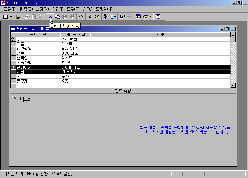Set Primary Key with the key icon

click(90, 17)
